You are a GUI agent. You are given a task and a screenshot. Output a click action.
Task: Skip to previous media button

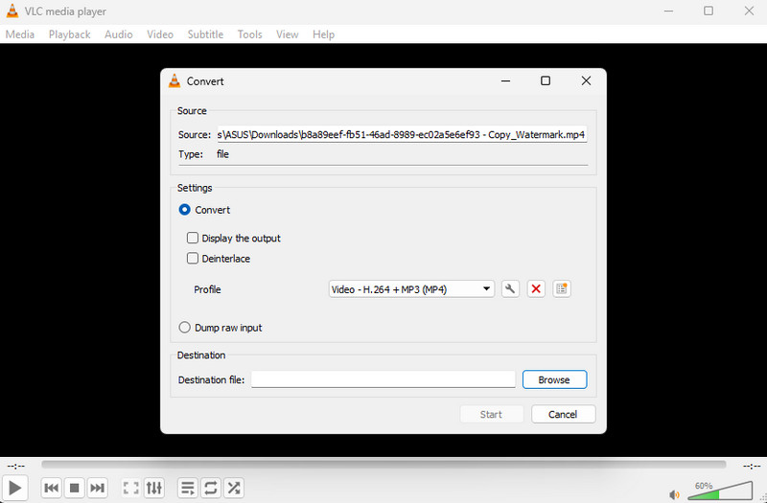[x=52, y=488]
